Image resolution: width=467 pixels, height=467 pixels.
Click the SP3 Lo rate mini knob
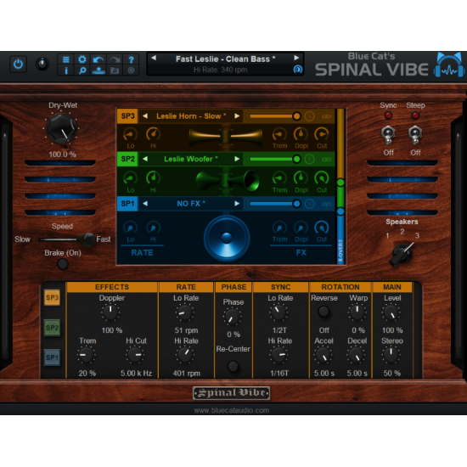tap(130, 134)
